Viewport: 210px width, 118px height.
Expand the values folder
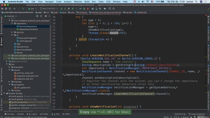[10, 90]
